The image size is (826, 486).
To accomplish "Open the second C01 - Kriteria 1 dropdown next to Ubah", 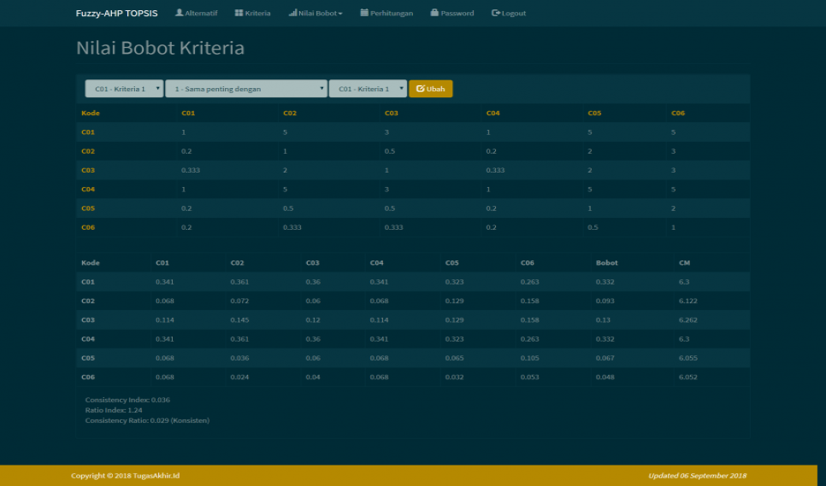I will [368, 89].
